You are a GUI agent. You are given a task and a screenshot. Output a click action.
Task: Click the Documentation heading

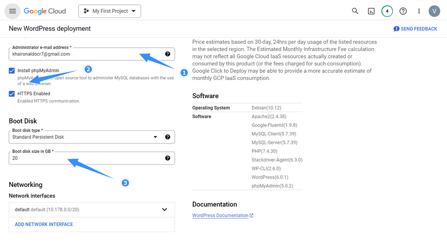click(x=215, y=204)
